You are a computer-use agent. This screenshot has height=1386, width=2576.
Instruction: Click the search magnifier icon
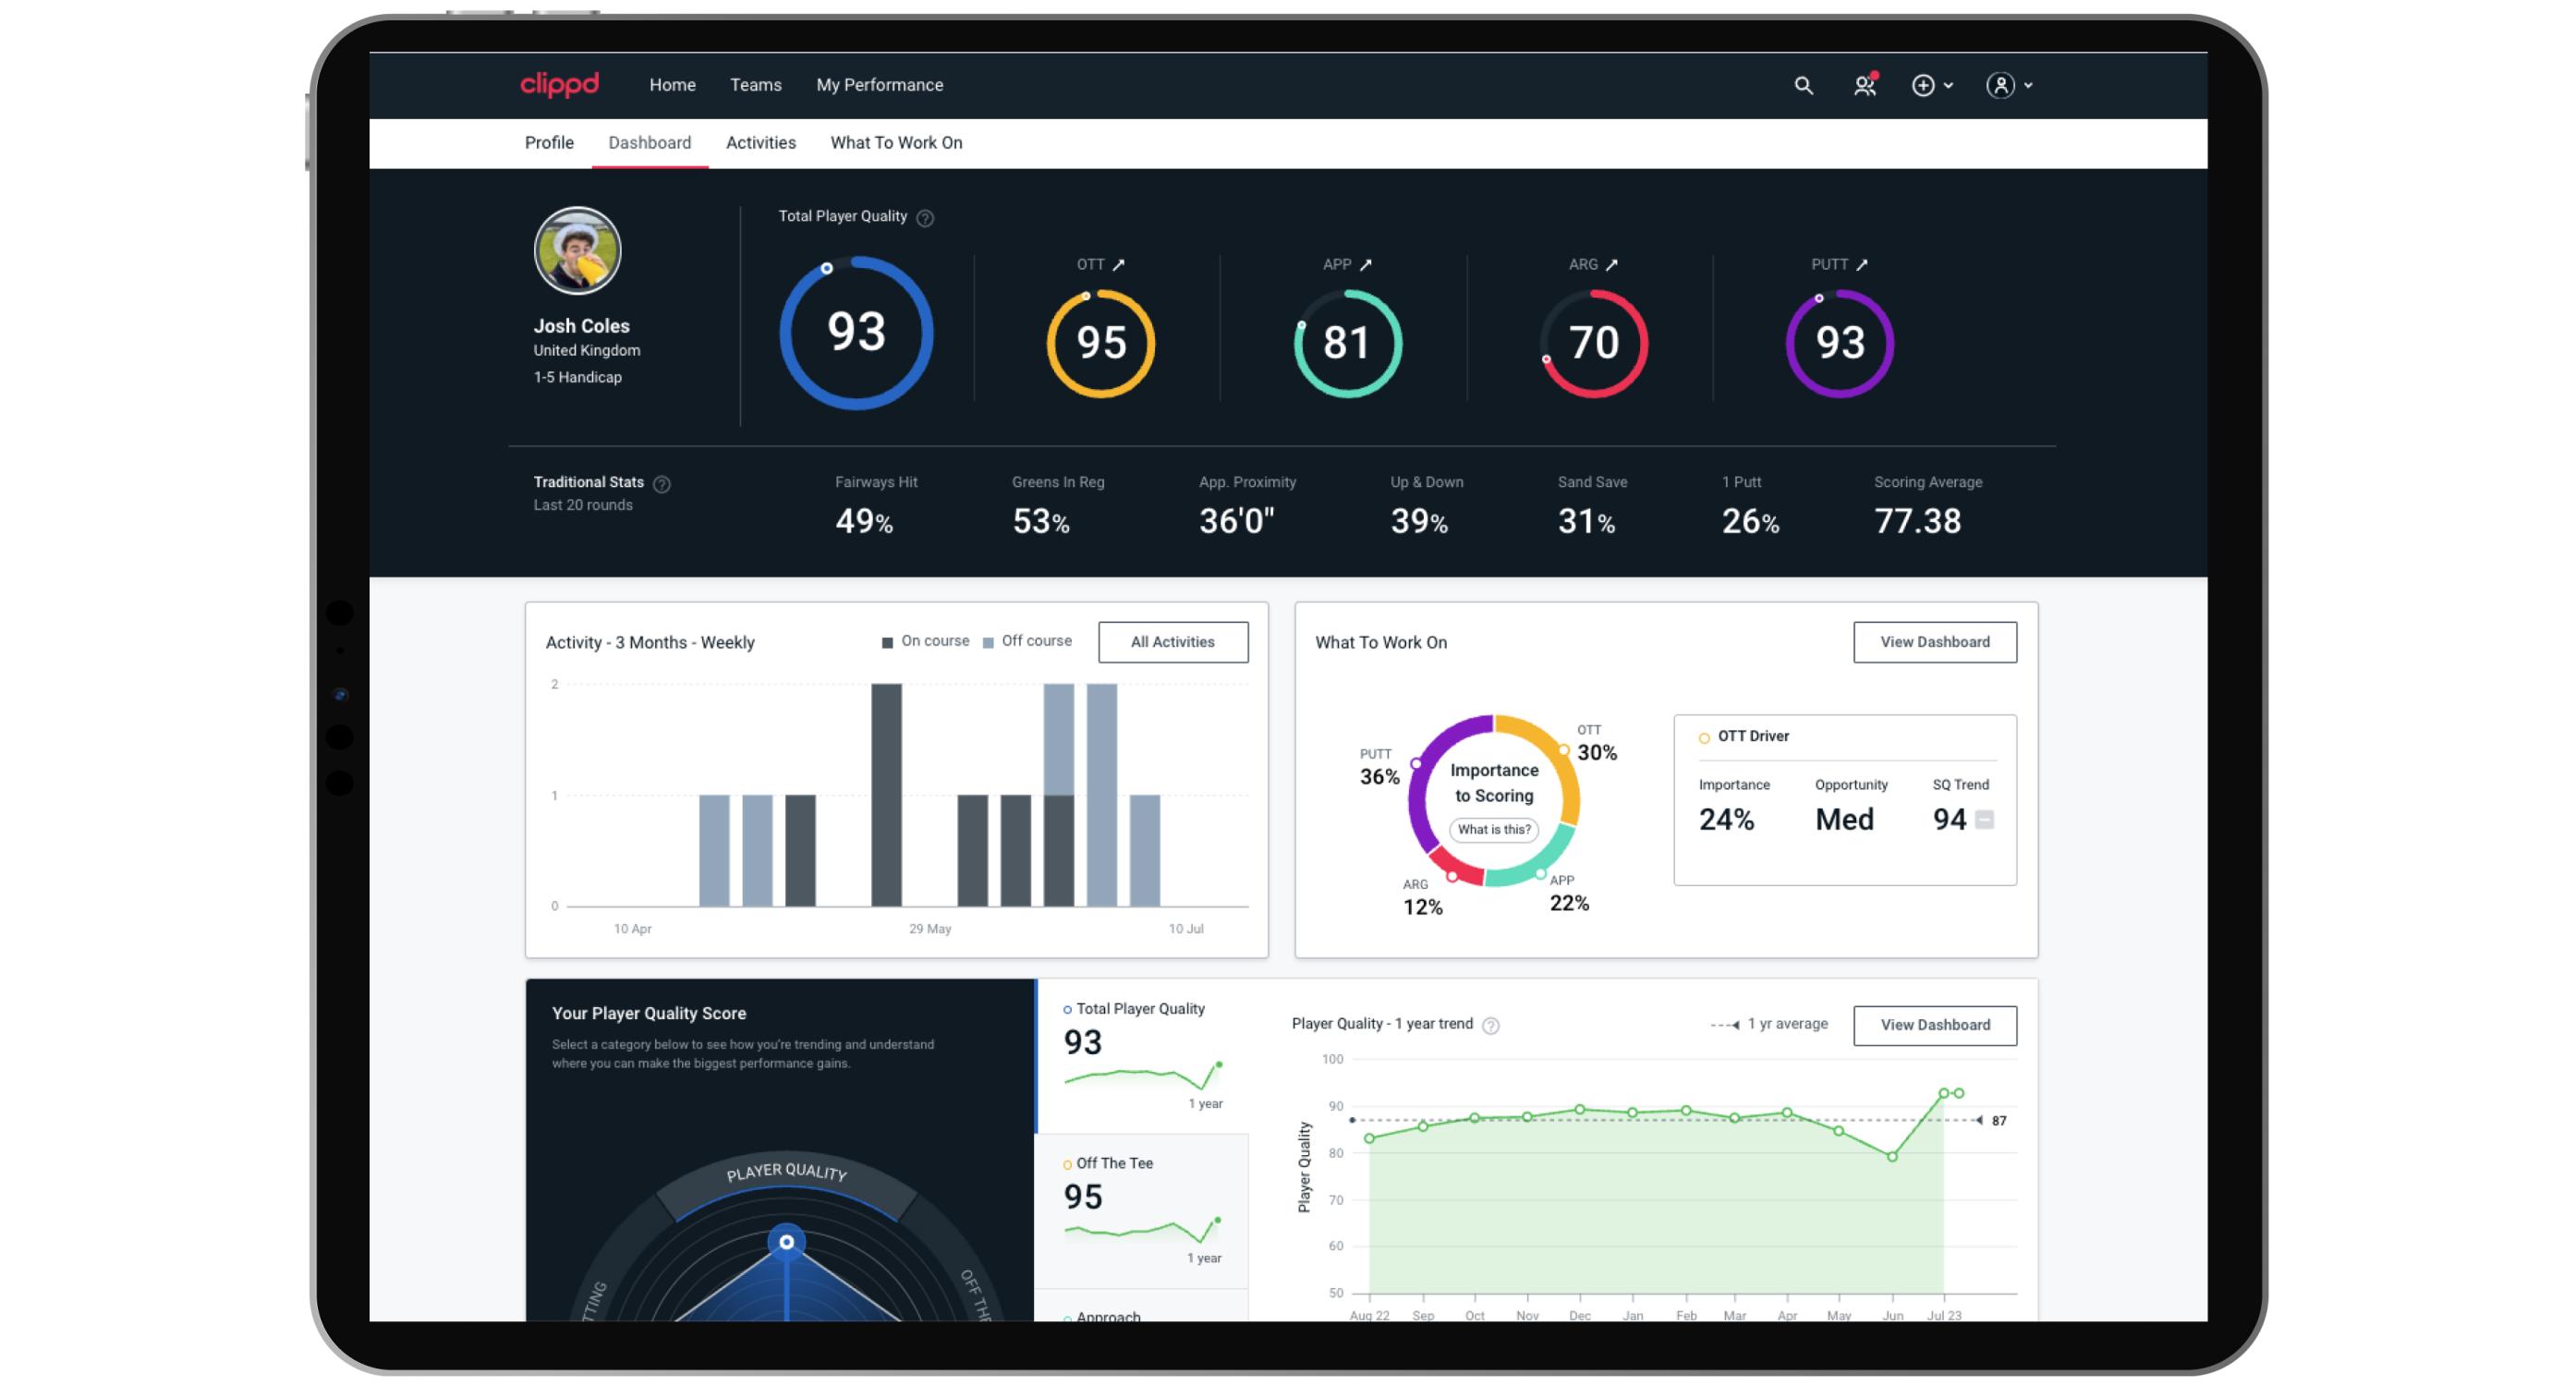1802,85
